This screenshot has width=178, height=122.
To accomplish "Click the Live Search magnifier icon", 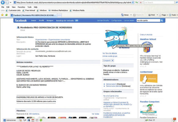I will [176, 2].
